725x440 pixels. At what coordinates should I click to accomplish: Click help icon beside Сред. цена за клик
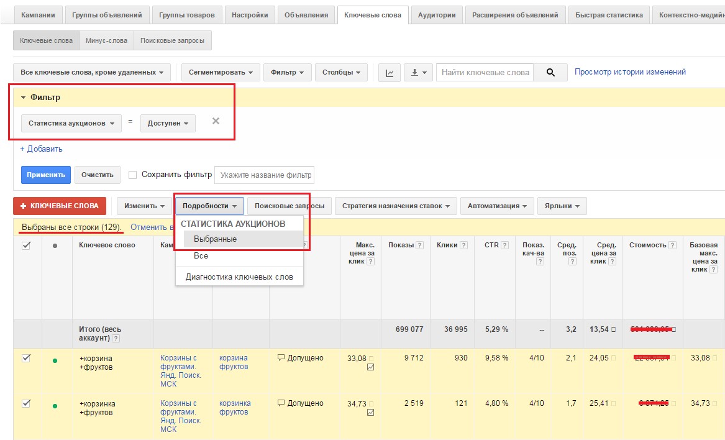[x=612, y=262]
